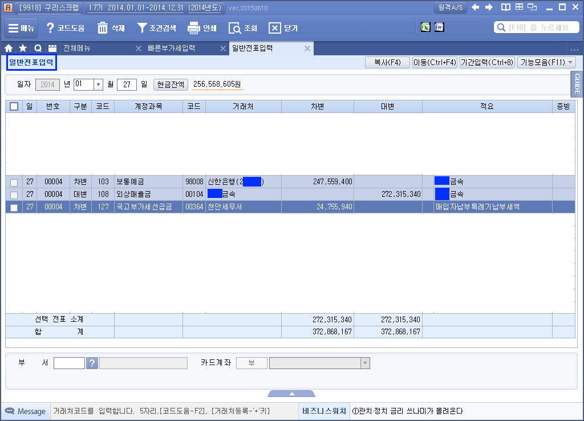The height and width of the screenshot is (421, 584).
Task: Check the 외상매출금 row checkbox
Action: (14, 195)
